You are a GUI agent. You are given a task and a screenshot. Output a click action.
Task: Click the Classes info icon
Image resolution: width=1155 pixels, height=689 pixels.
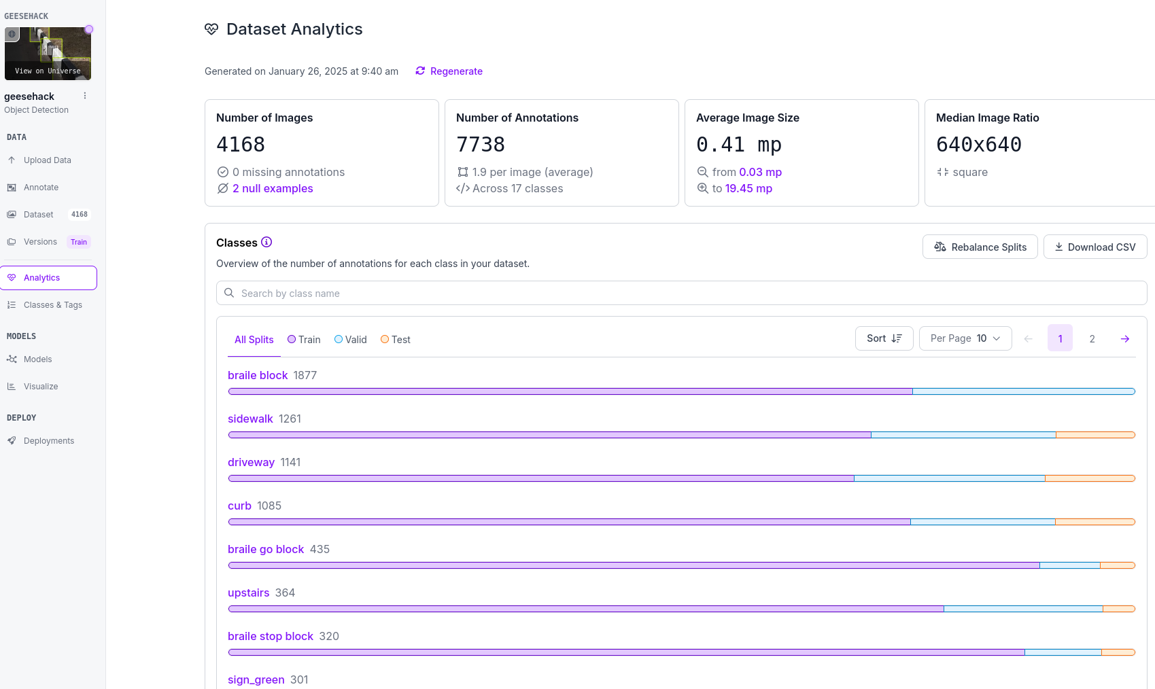(266, 242)
